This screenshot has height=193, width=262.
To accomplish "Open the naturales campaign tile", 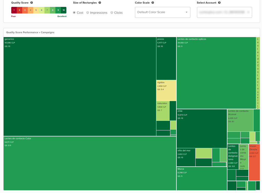I will point(163,111).
